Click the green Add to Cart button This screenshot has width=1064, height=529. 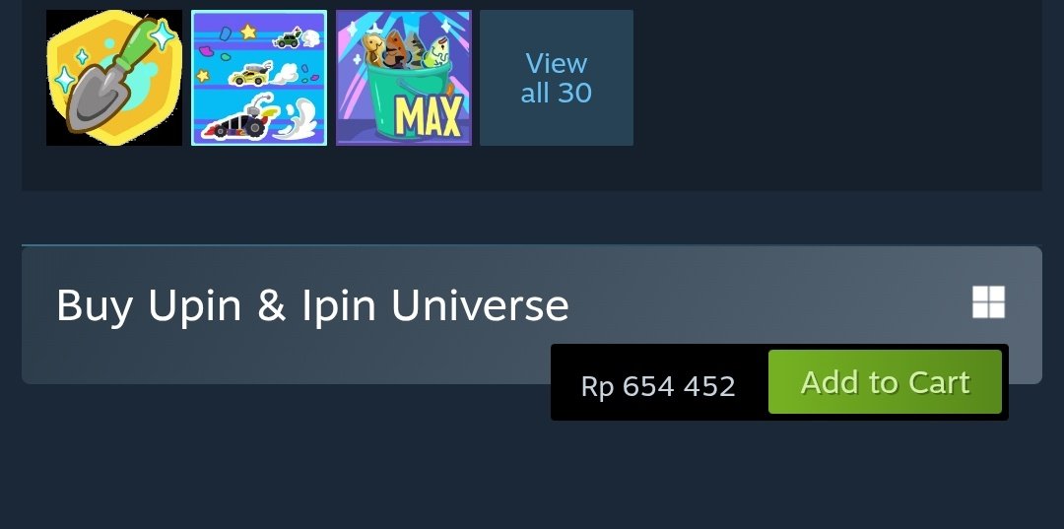click(885, 382)
